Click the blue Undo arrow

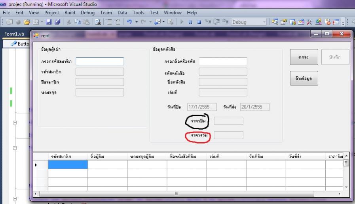[129, 22]
